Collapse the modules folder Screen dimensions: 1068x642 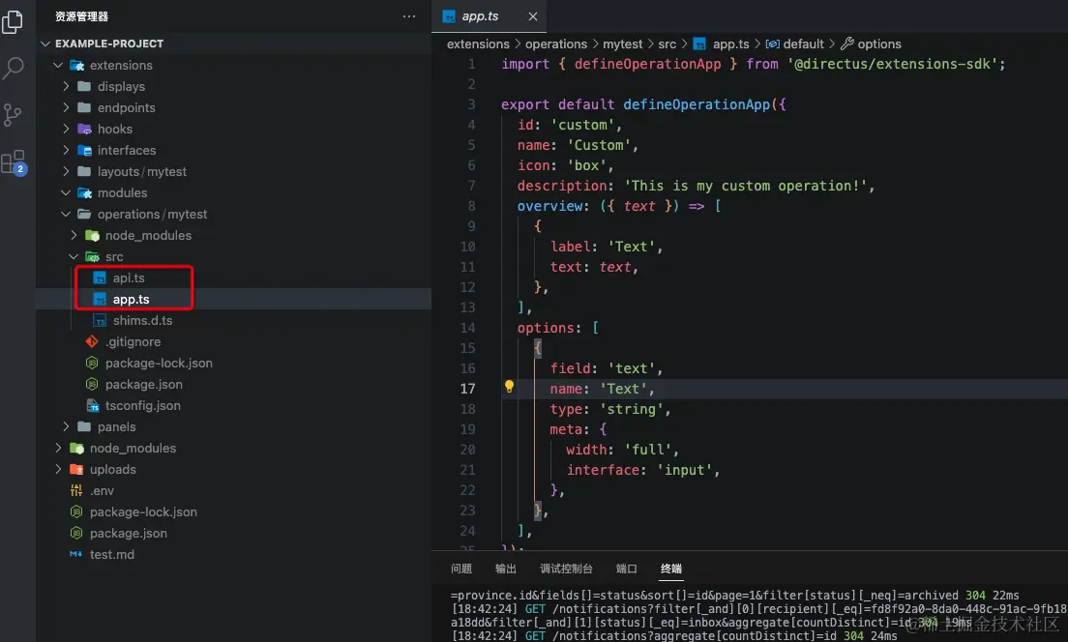(x=66, y=192)
